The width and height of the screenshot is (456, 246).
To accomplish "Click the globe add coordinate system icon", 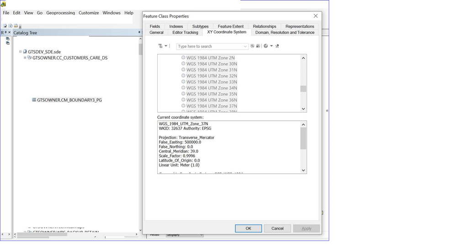I will click(x=266, y=46).
